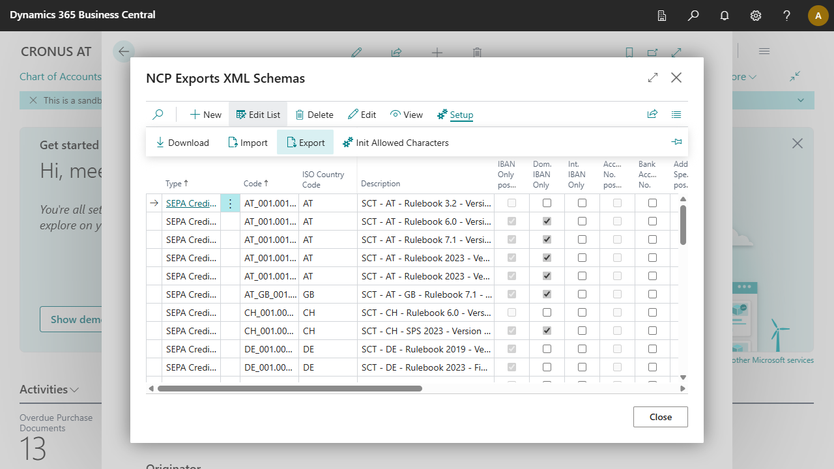The height and width of the screenshot is (469, 834).
Task: Open the first SEPA Credit type link
Action: [x=191, y=203]
